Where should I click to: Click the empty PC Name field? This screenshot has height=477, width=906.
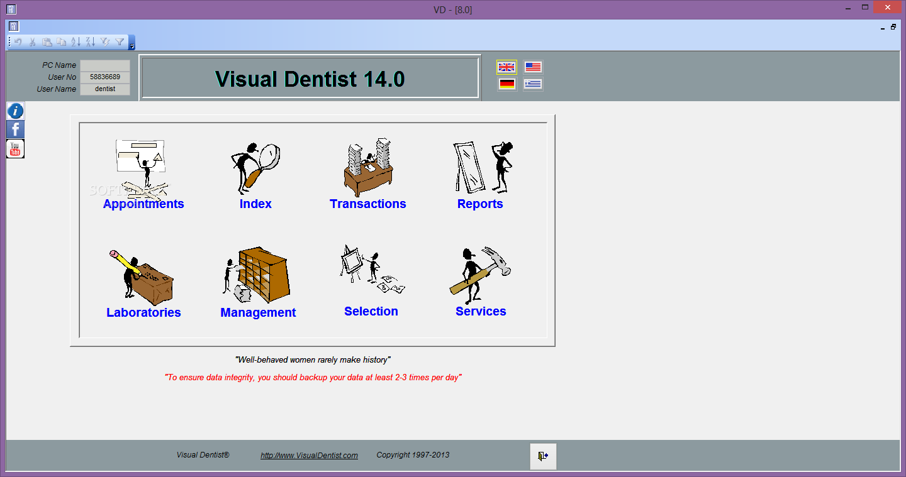click(105, 65)
